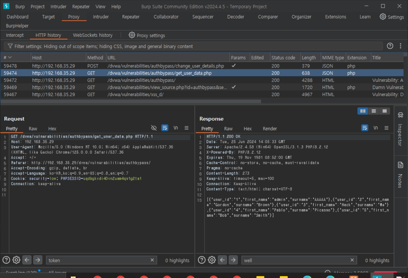Toggle non-printable characters in request

click(175, 128)
